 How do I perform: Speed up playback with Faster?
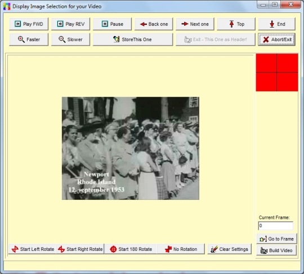29,39
